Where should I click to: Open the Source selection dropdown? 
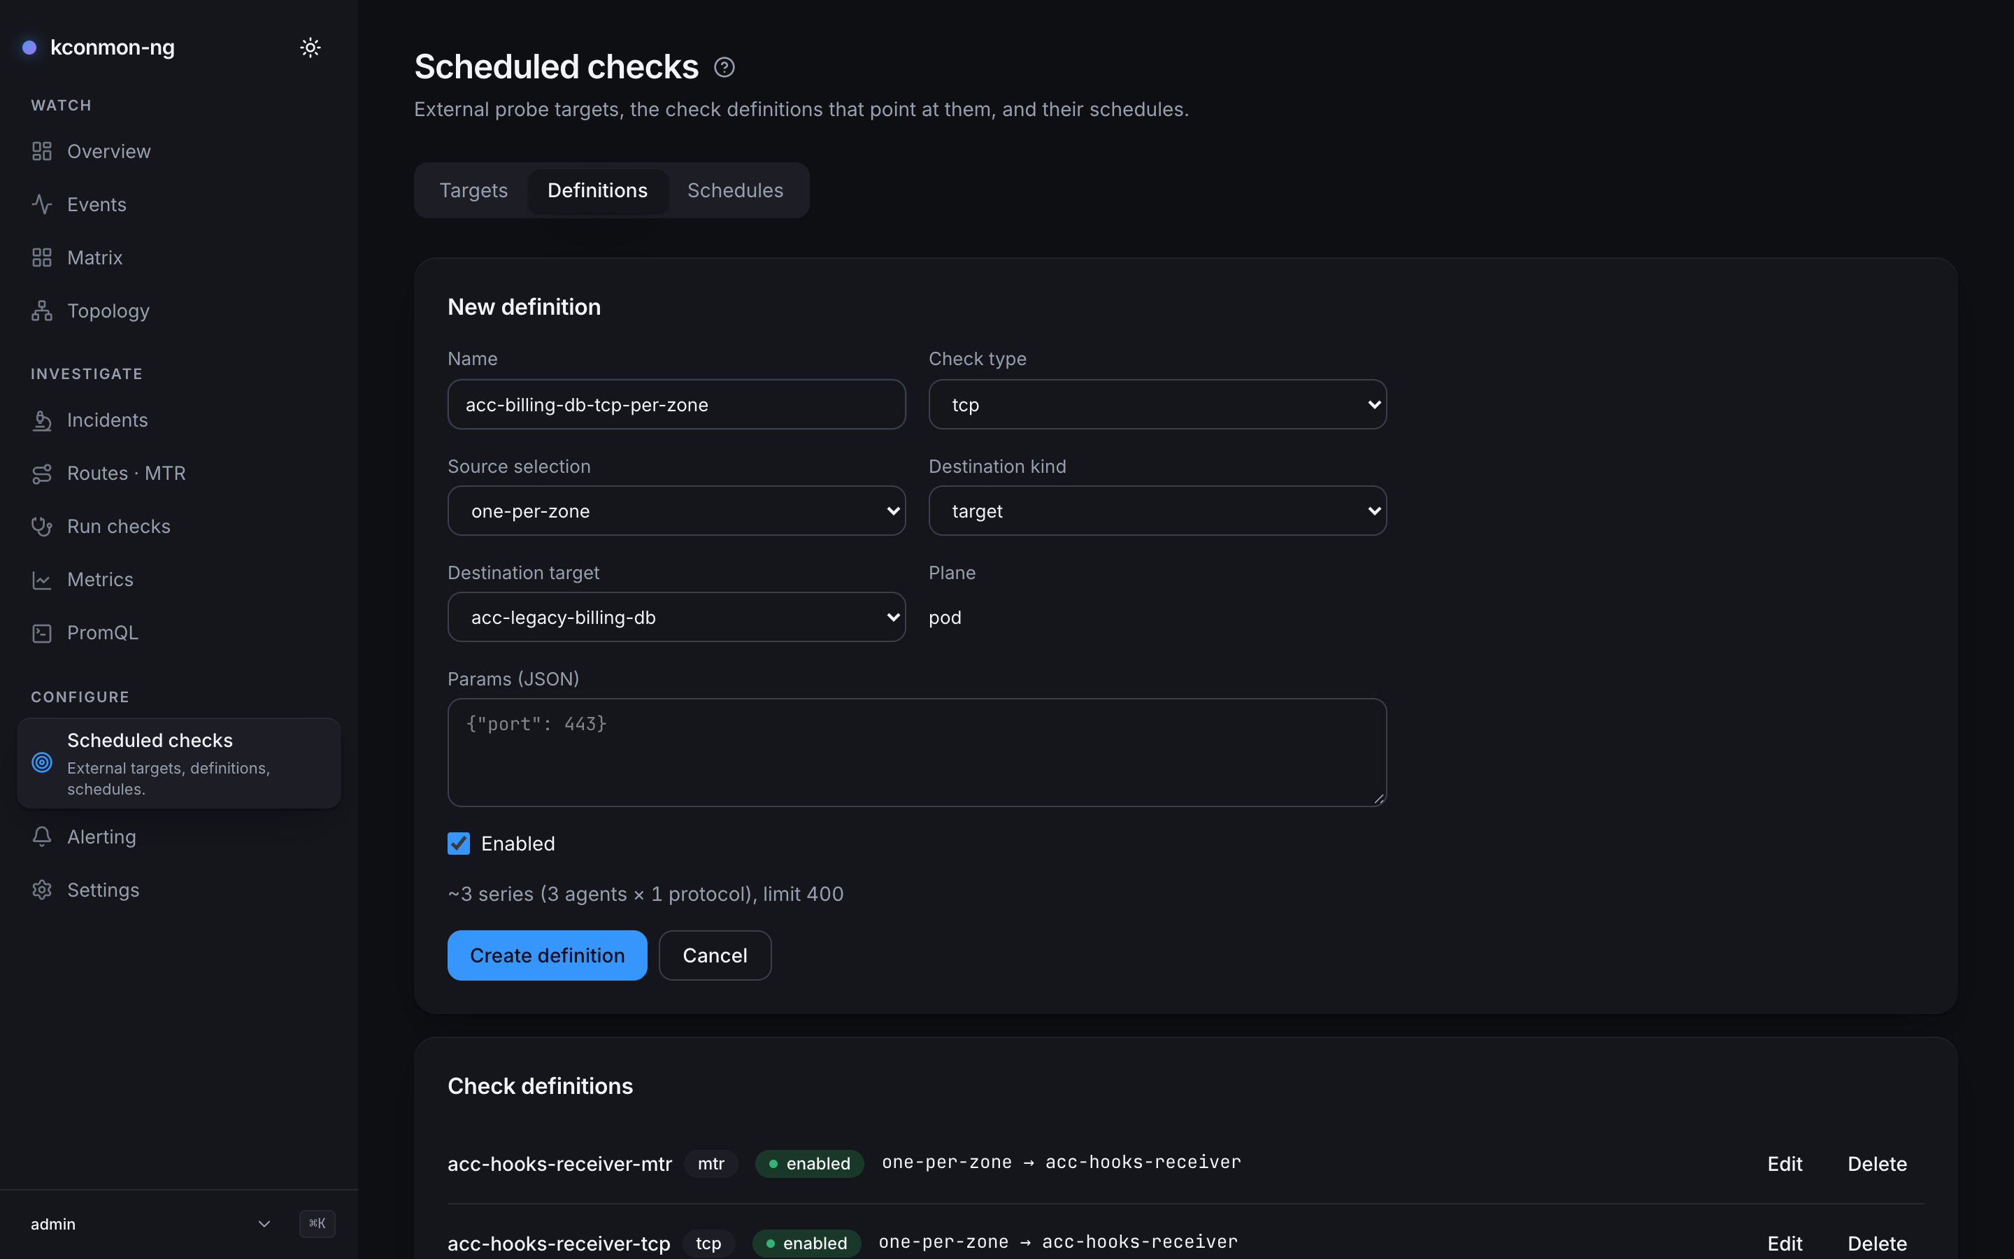coord(676,511)
